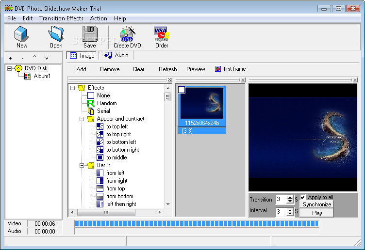
Task: Close the preview panel with its X
Action: (355, 79)
